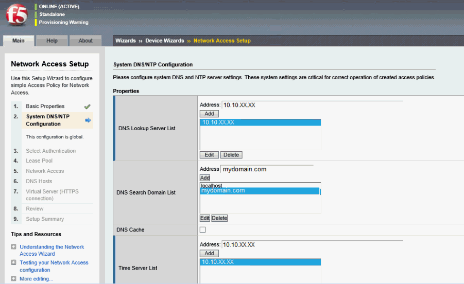Screen dimensions: 464x284
Task: Select the Main tab
Action: pos(19,41)
